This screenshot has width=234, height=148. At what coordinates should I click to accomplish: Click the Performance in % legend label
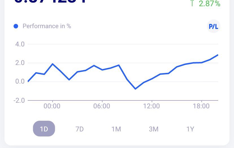(47, 26)
